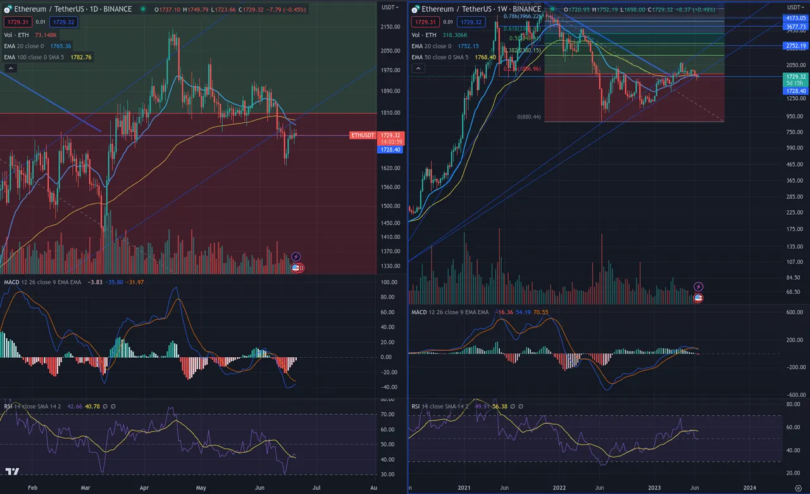Open the lightning event icon on the 1W chart
810x494 pixels.
coord(699,287)
